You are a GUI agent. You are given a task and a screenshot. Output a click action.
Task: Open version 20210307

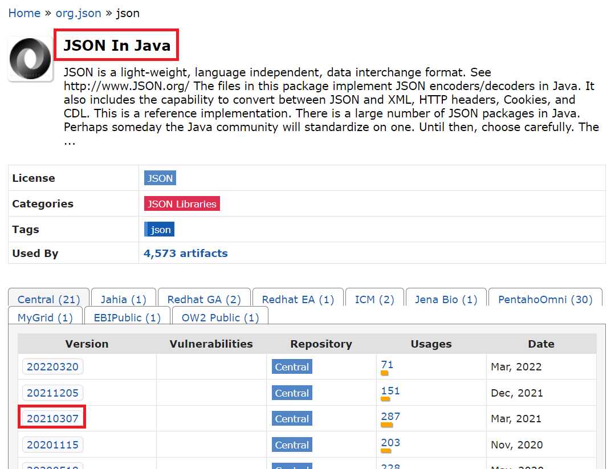[x=52, y=418]
